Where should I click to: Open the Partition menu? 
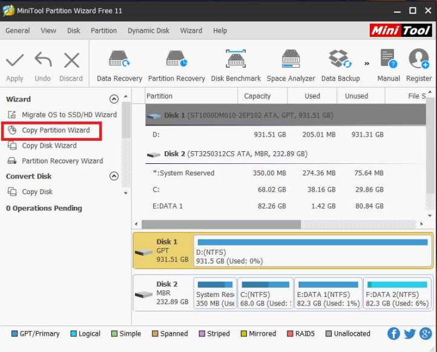click(x=103, y=30)
